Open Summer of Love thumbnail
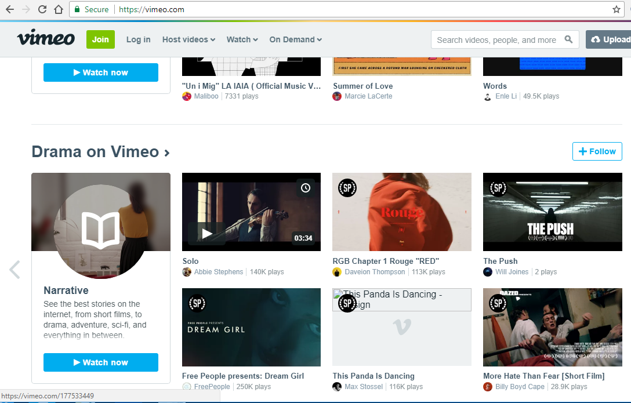 point(401,66)
